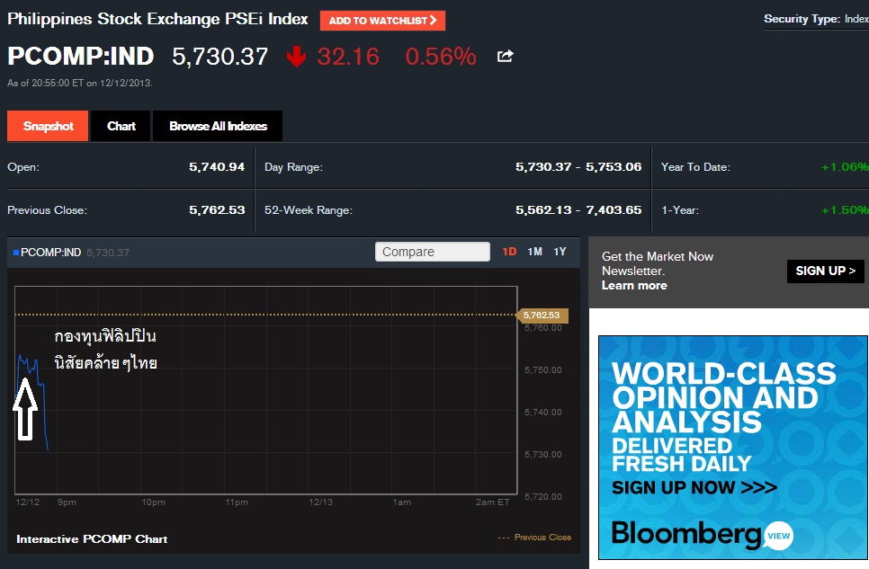Click the red percent change 0.56%
This screenshot has height=569, width=869.
(441, 57)
